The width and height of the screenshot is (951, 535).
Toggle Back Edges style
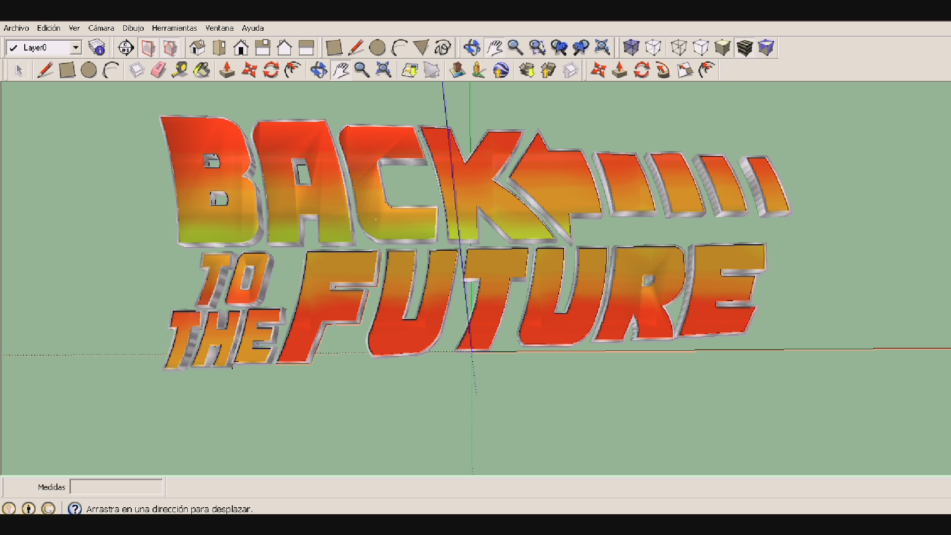pos(653,48)
